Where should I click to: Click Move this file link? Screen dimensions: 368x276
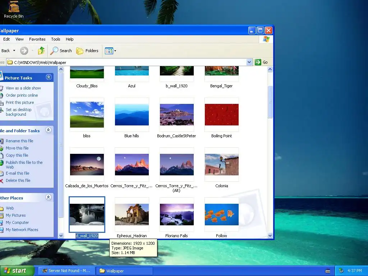pyautogui.click(x=17, y=148)
